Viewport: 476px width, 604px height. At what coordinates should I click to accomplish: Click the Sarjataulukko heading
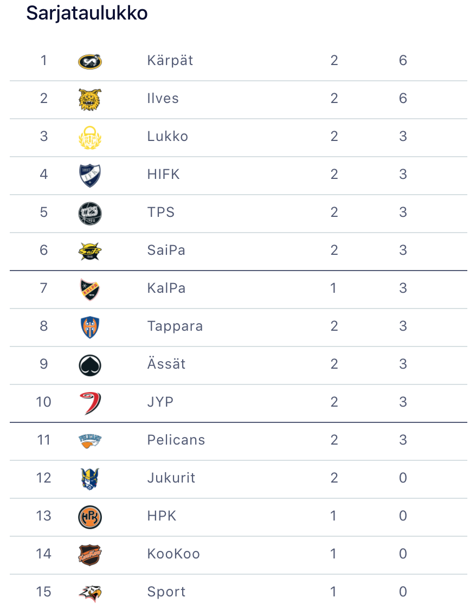pos(87,13)
